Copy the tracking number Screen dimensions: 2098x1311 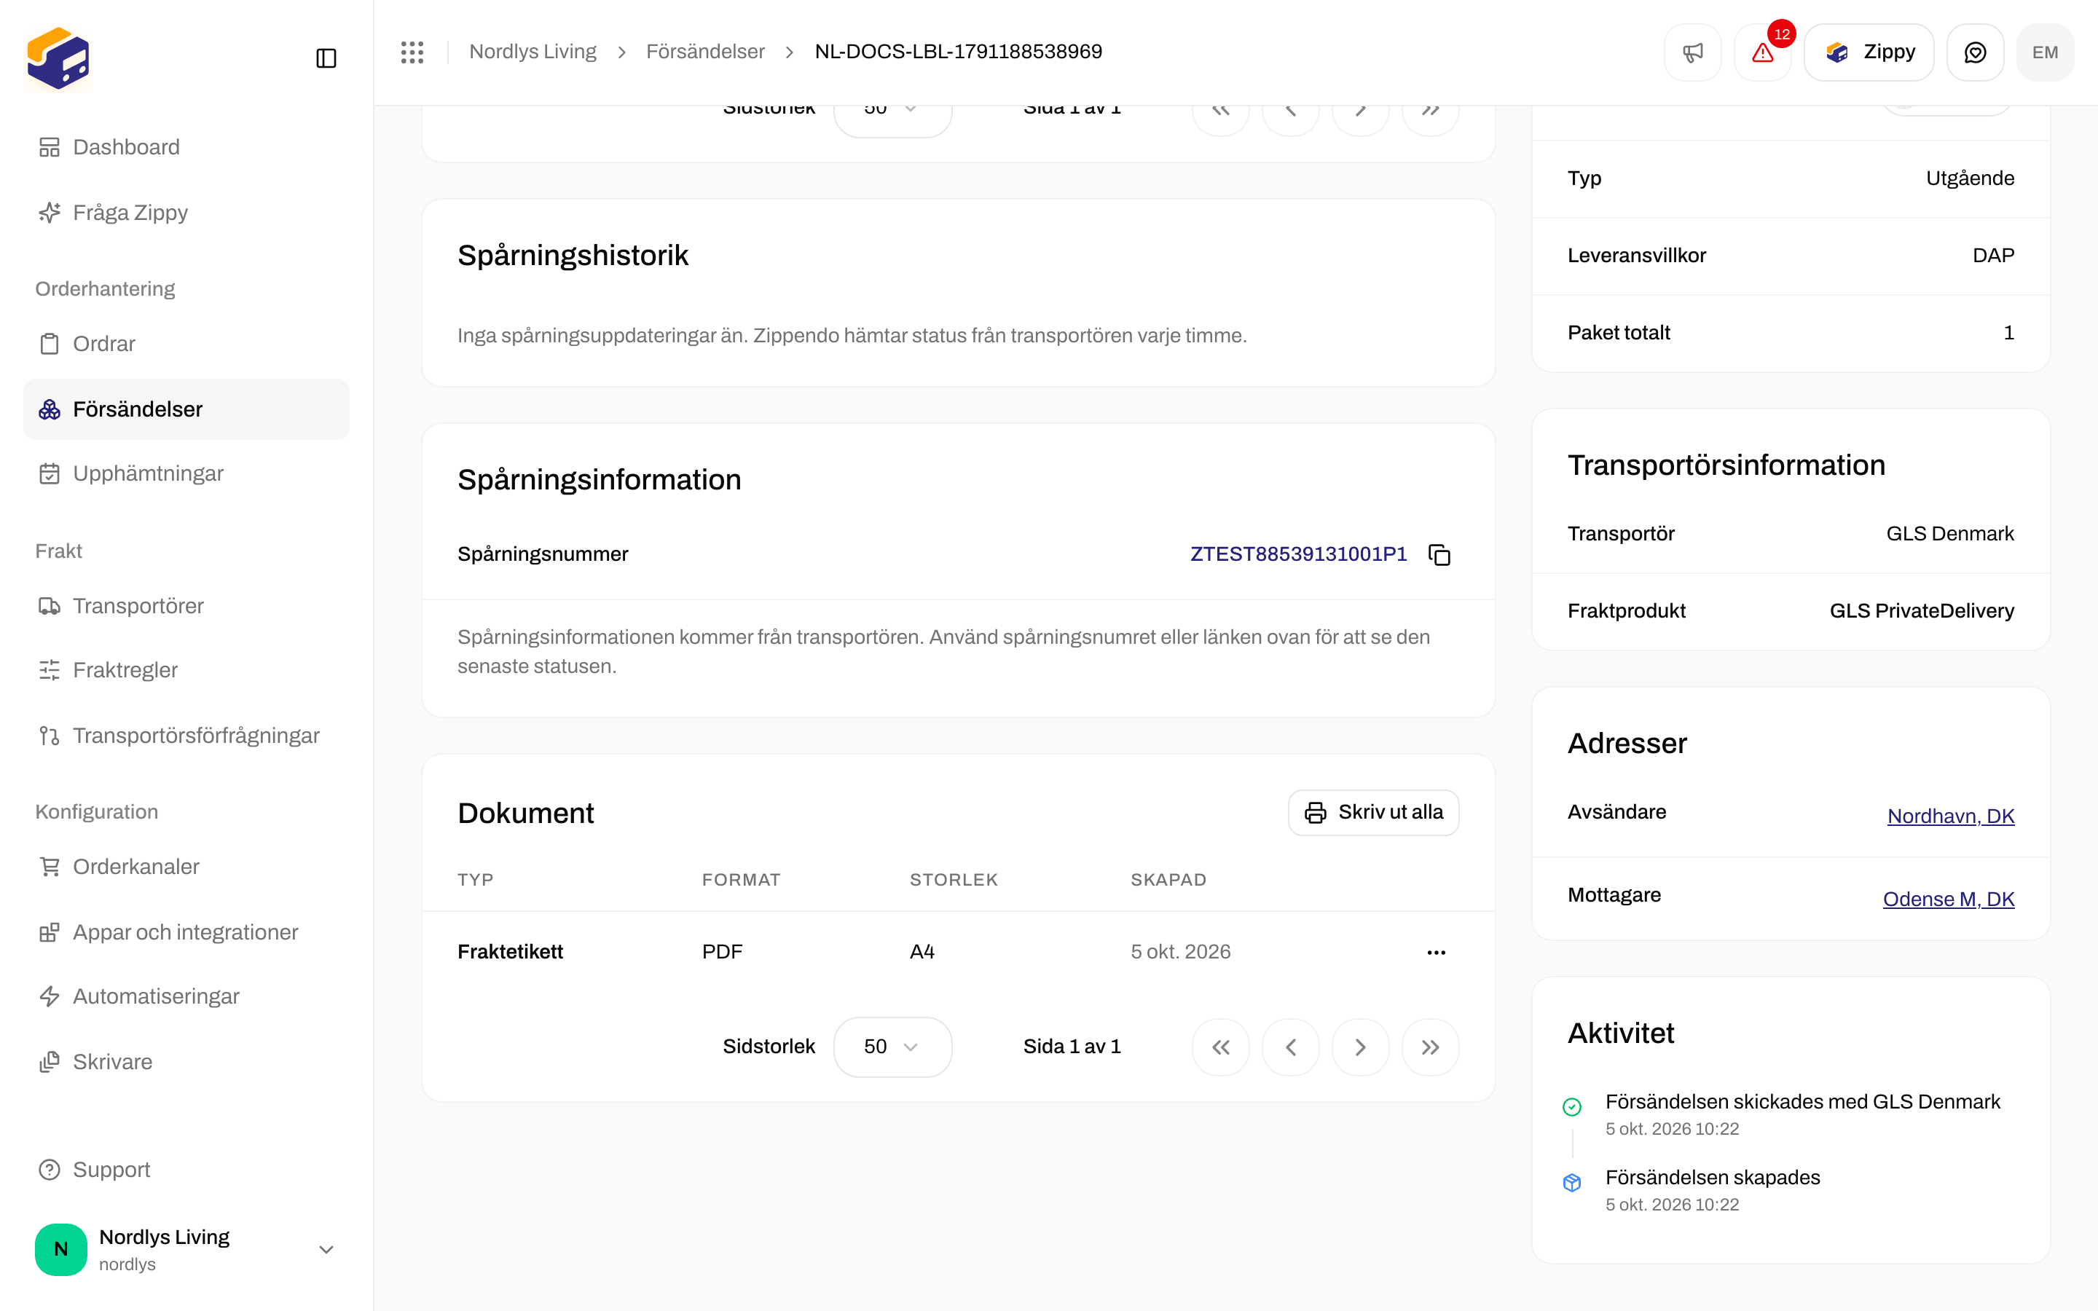[1439, 554]
